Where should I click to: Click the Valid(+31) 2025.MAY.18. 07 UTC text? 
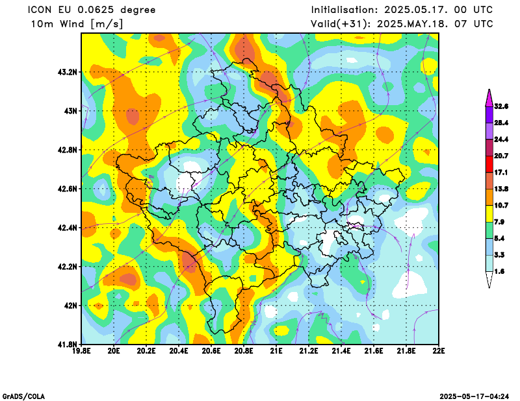point(402,24)
